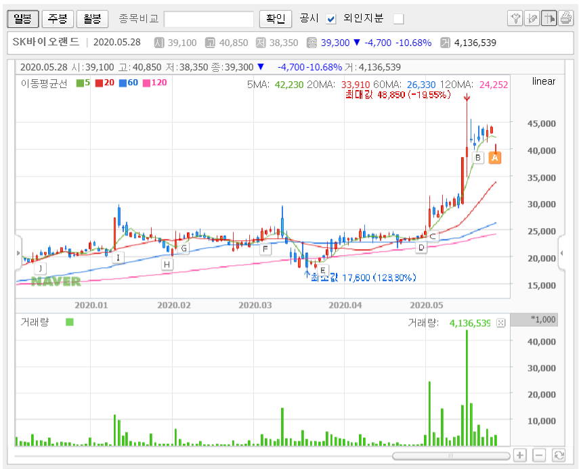Switch to 주봉 weekly candles

tap(58, 19)
